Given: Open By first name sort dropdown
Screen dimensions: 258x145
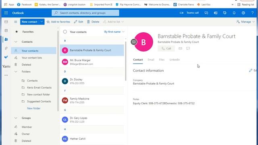Looking at the screenshot, I should [114, 32].
